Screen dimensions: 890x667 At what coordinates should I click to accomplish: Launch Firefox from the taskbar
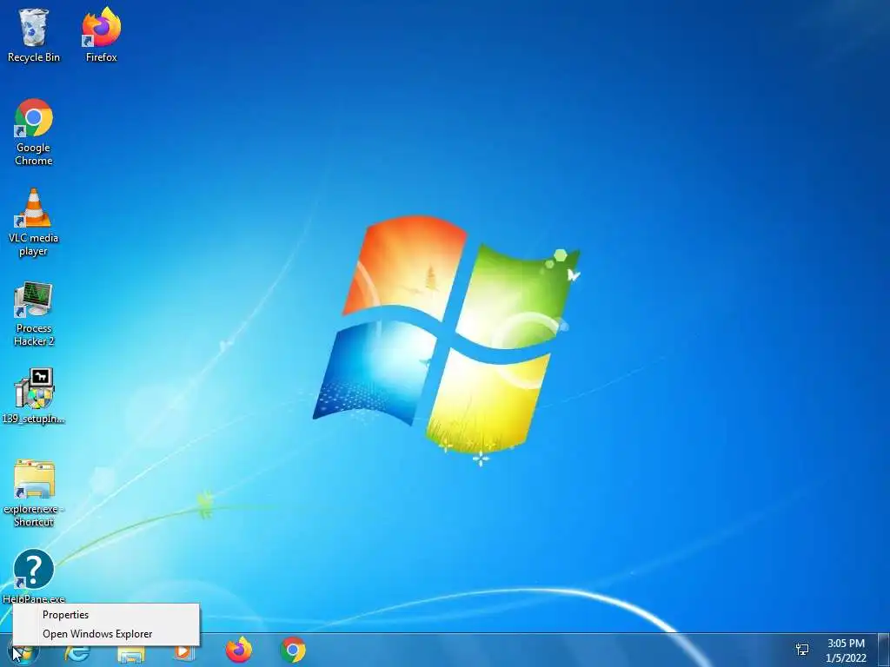pos(238,650)
